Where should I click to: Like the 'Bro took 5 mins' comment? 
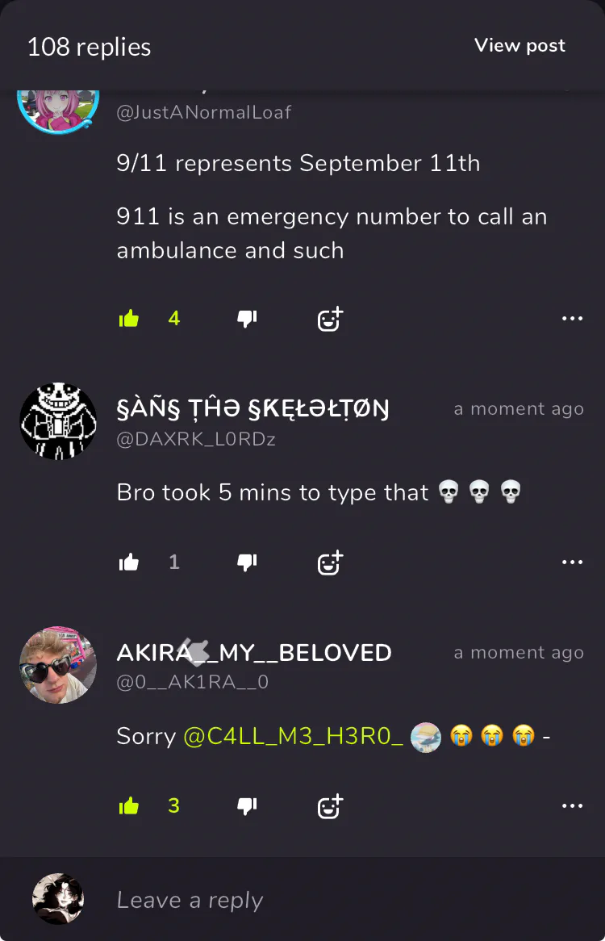pos(129,562)
